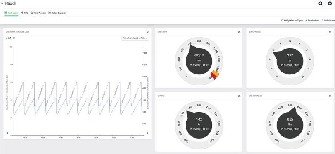Open settings gear of Durchfluss gauge widget
Viewport: 335px width, 154px height.
coord(330,32)
